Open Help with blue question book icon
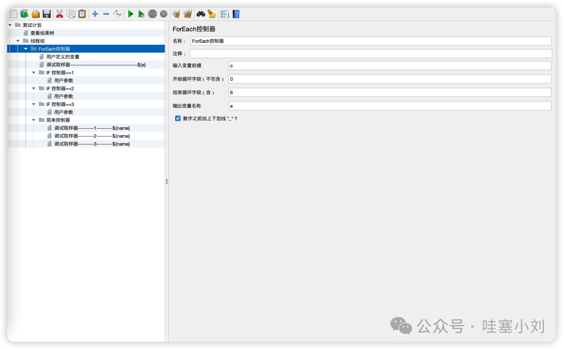This screenshot has height=349, width=563. pos(236,14)
